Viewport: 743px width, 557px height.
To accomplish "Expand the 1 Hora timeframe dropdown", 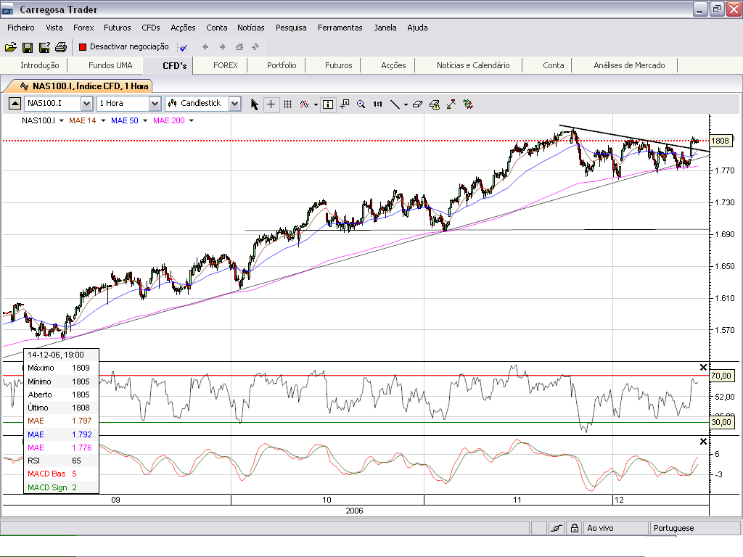I will pos(155,104).
